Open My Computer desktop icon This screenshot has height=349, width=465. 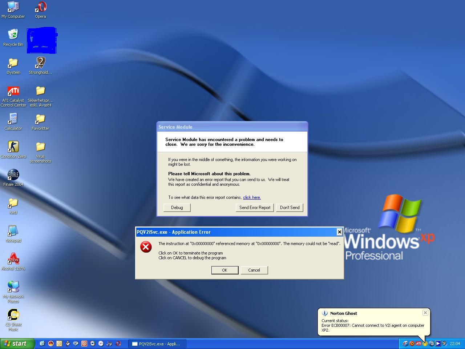tap(13, 9)
